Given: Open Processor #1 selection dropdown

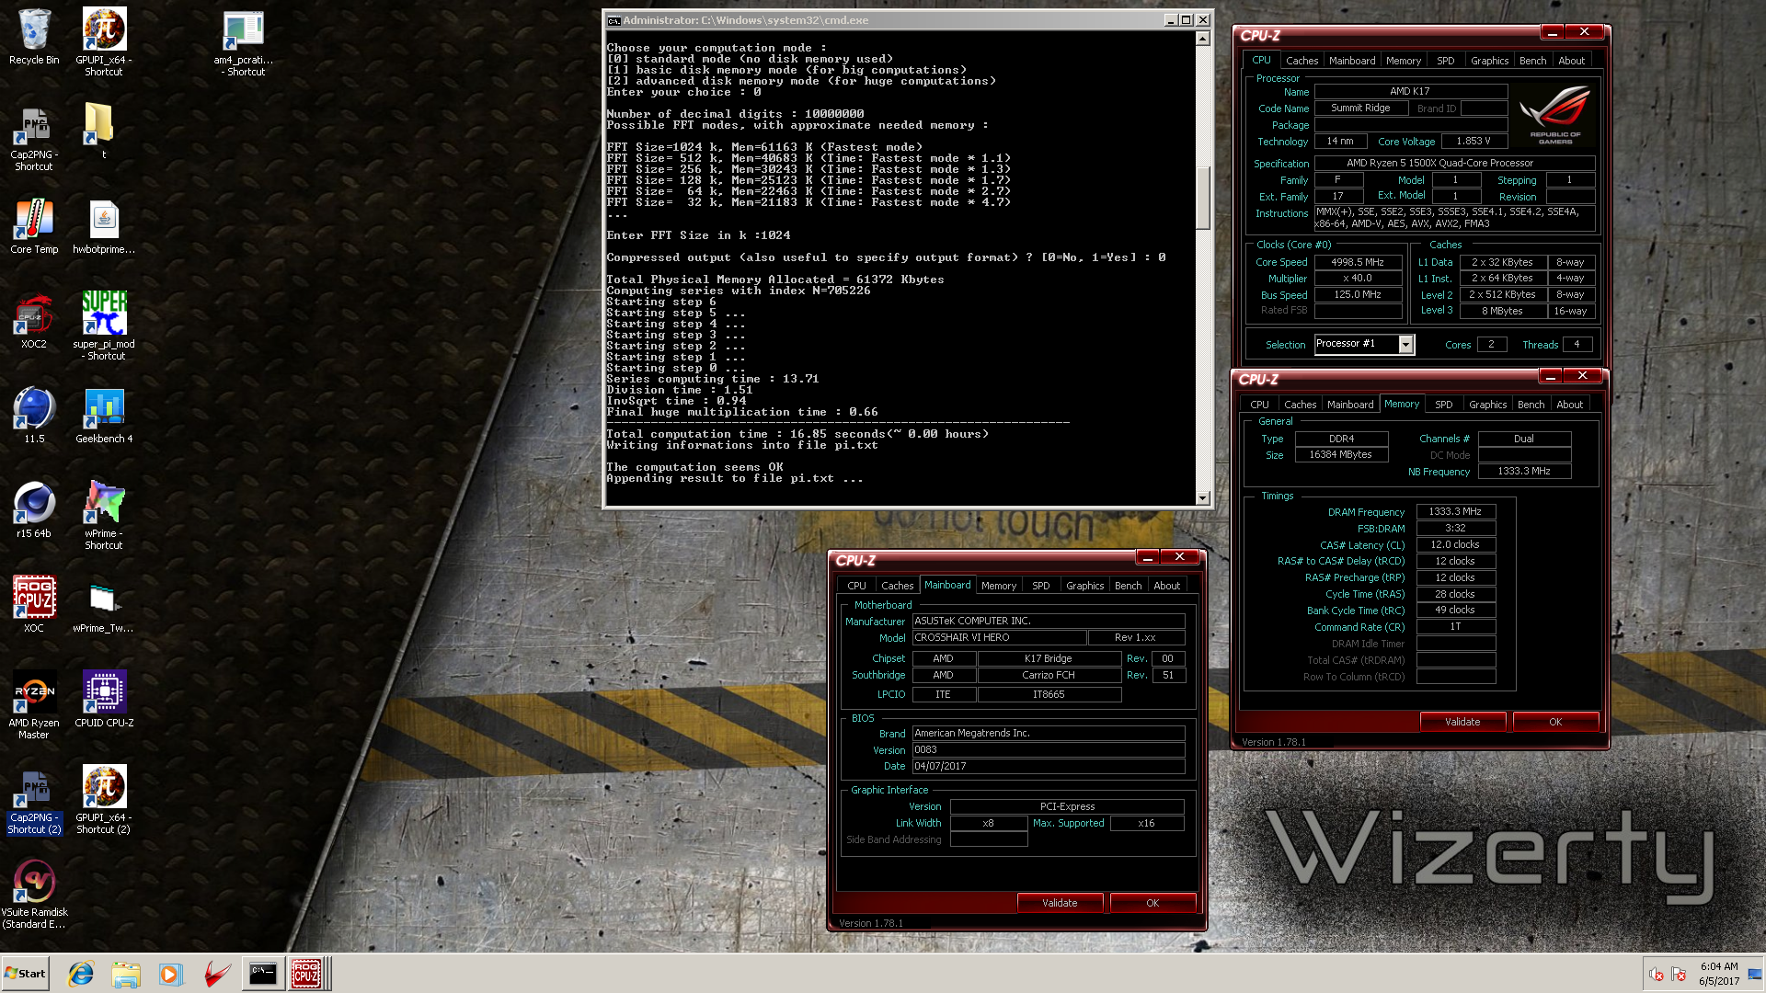Looking at the screenshot, I should pyautogui.click(x=1405, y=344).
